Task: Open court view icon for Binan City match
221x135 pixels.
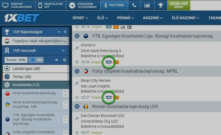Action: (x=116, y=97)
